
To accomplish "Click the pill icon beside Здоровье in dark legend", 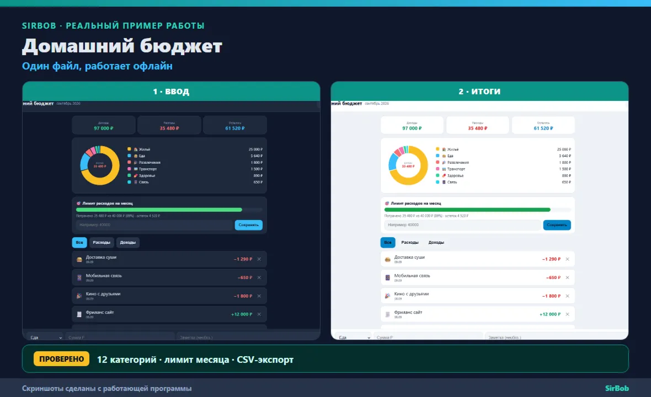I will [x=135, y=175].
